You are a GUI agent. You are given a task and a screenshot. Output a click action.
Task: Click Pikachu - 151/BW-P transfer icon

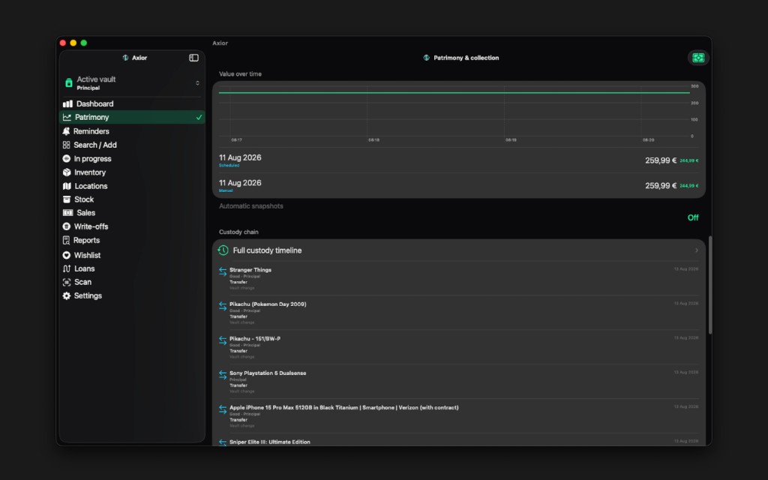click(x=223, y=340)
